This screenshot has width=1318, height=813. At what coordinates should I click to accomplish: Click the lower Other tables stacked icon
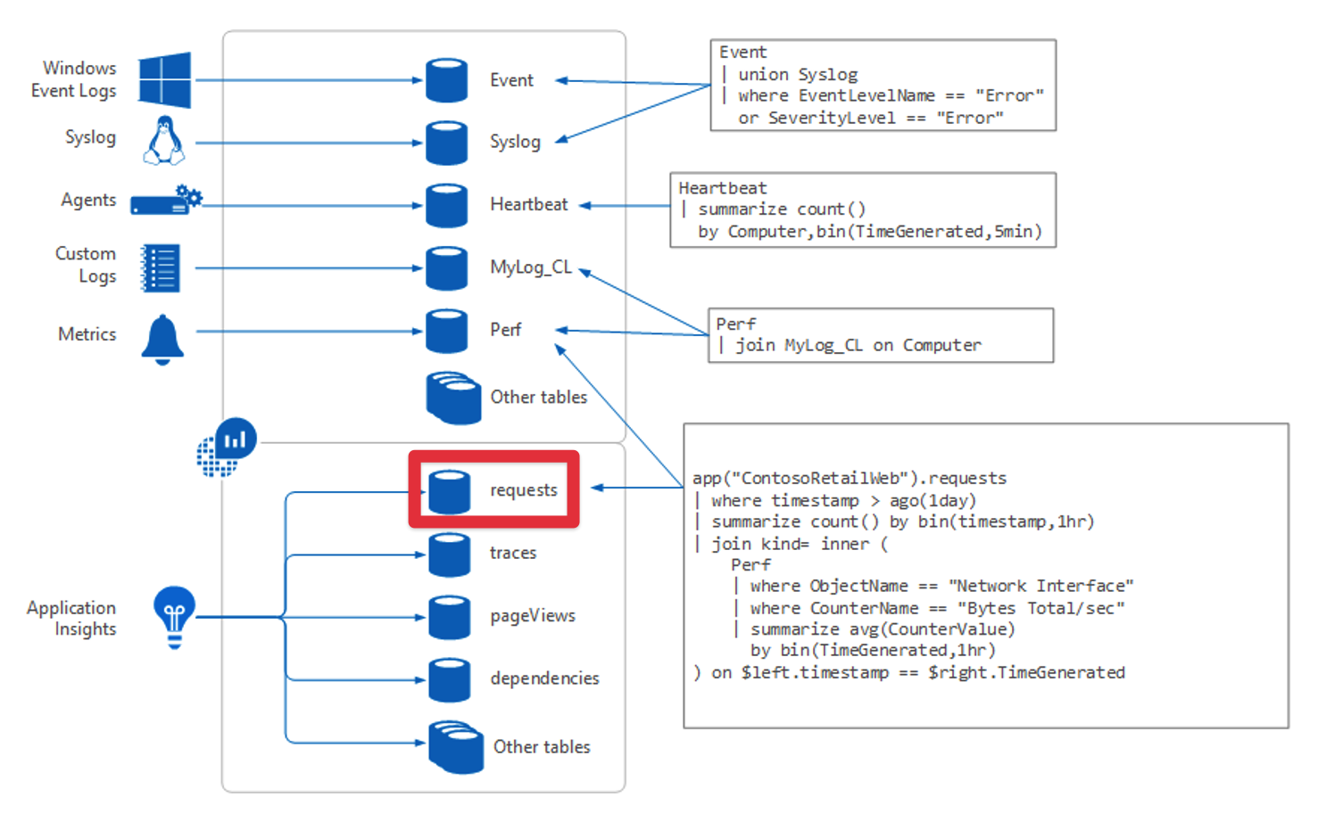click(x=456, y=747)
